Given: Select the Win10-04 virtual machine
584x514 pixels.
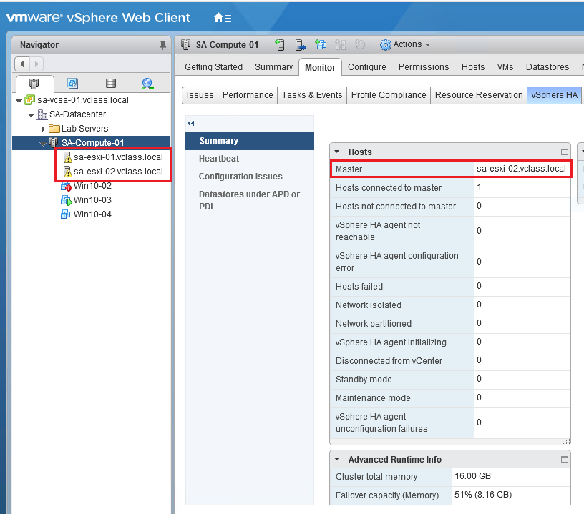Looking at the screenshot, I should [x=92, y=214].
